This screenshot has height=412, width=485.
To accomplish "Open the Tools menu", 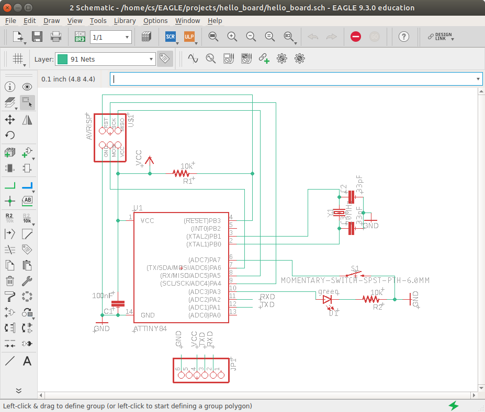I will pos(98,21).
